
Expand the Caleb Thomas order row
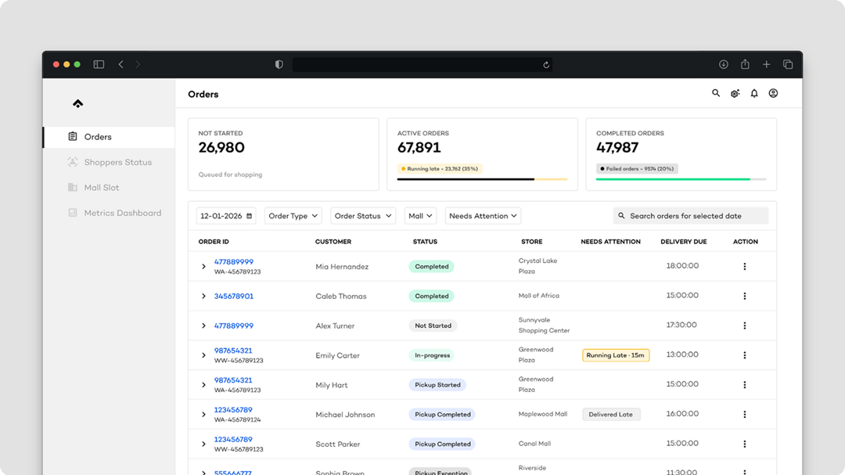pyautogui.click(x=203, y=297)
